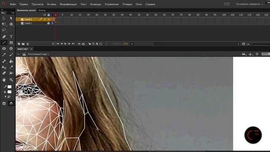Open the Текст menu
This screenshot has width=270, height=152.
[84, 4]
